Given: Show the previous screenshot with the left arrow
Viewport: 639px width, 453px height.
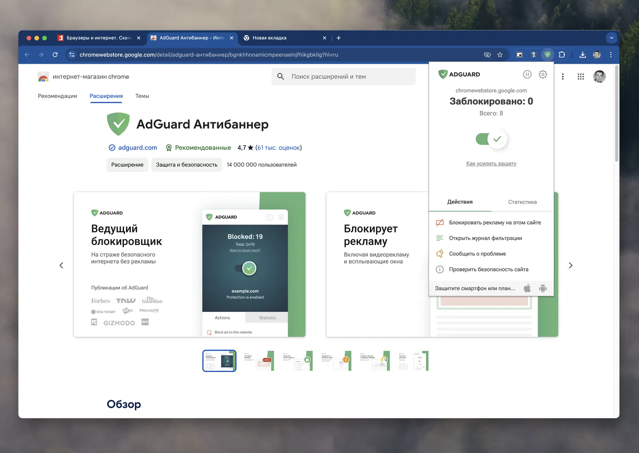Looking at the screenshot, I should coord(61,265).
